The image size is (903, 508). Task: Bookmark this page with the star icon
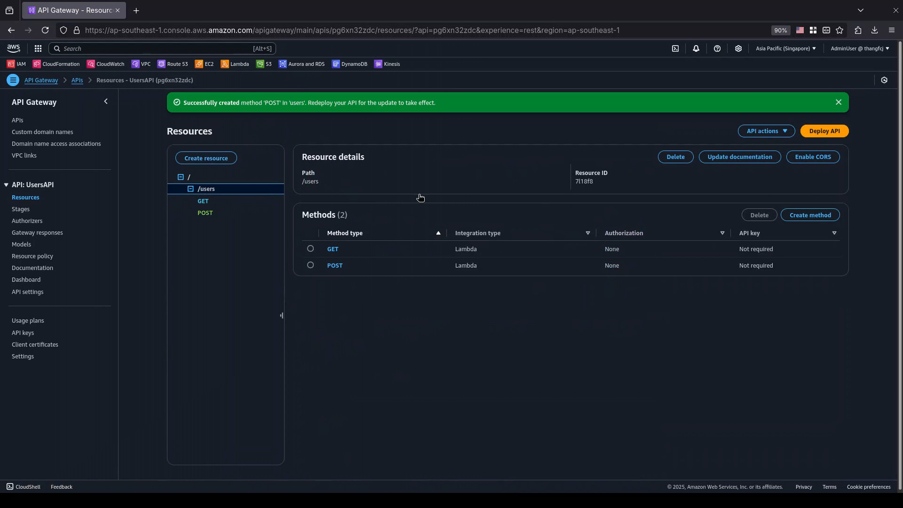pyautogui.click(x=840, y=30)
